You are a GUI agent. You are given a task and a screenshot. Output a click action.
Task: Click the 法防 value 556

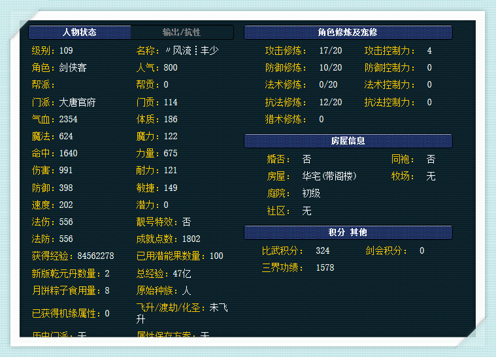click(66, 239)
